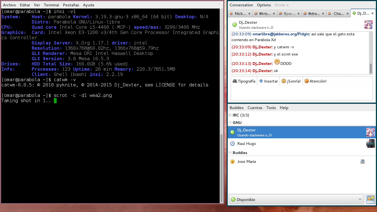Open the Buddies menu
This screenshot has width=377, height=212.
tap(237, 108)
